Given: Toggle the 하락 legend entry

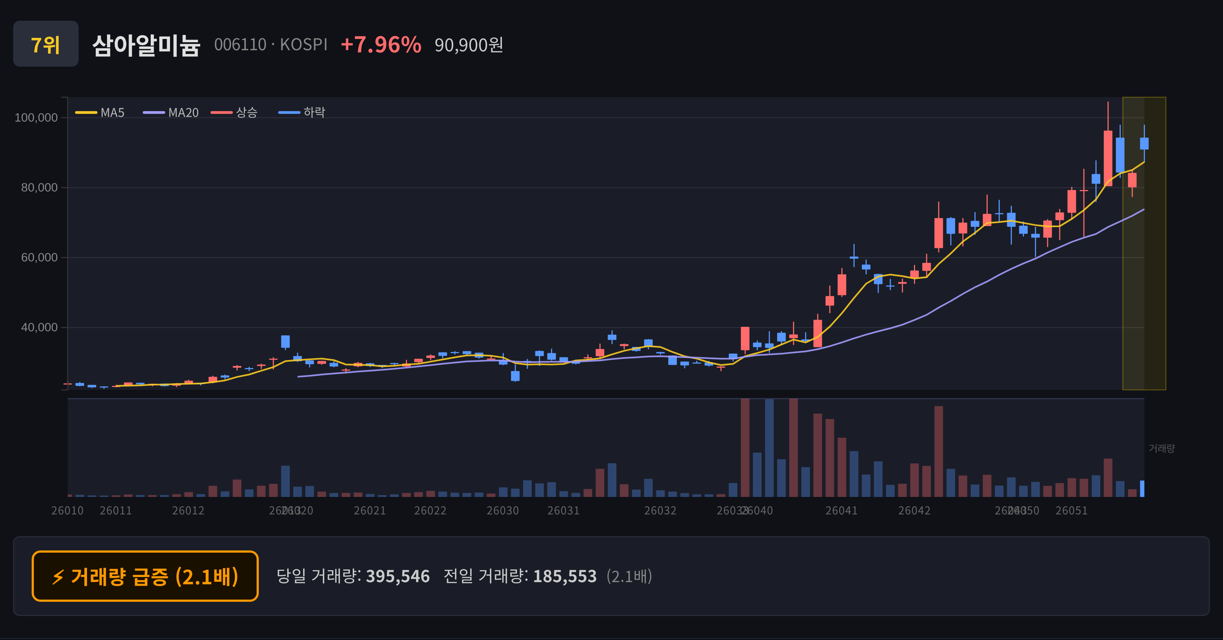Looking at the screenshot, I should click(x=302, y=112).
